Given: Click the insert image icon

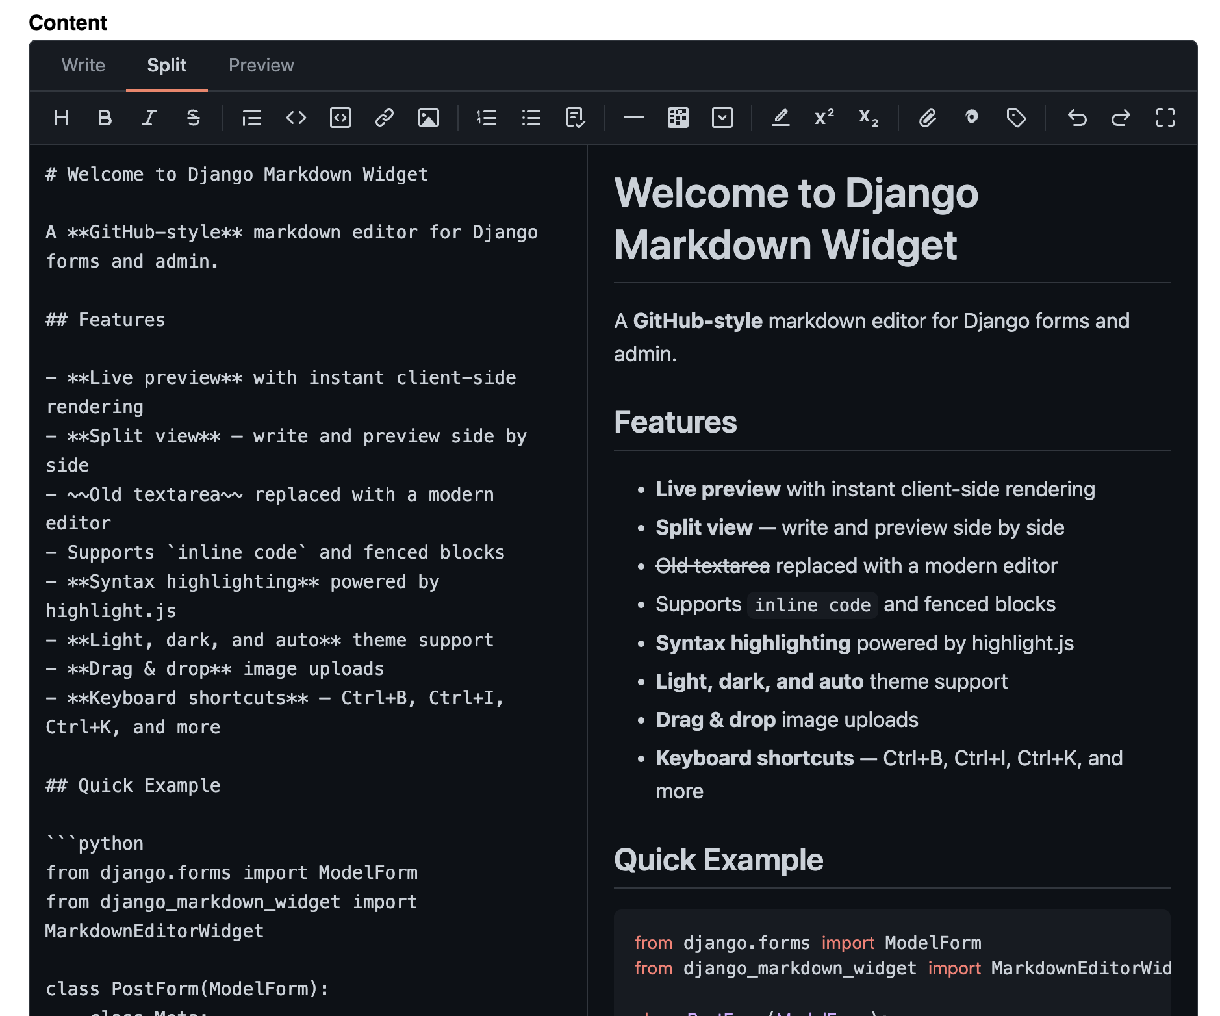Looking at the screenshot, I should pyautogui.click(x=429, y=118).
